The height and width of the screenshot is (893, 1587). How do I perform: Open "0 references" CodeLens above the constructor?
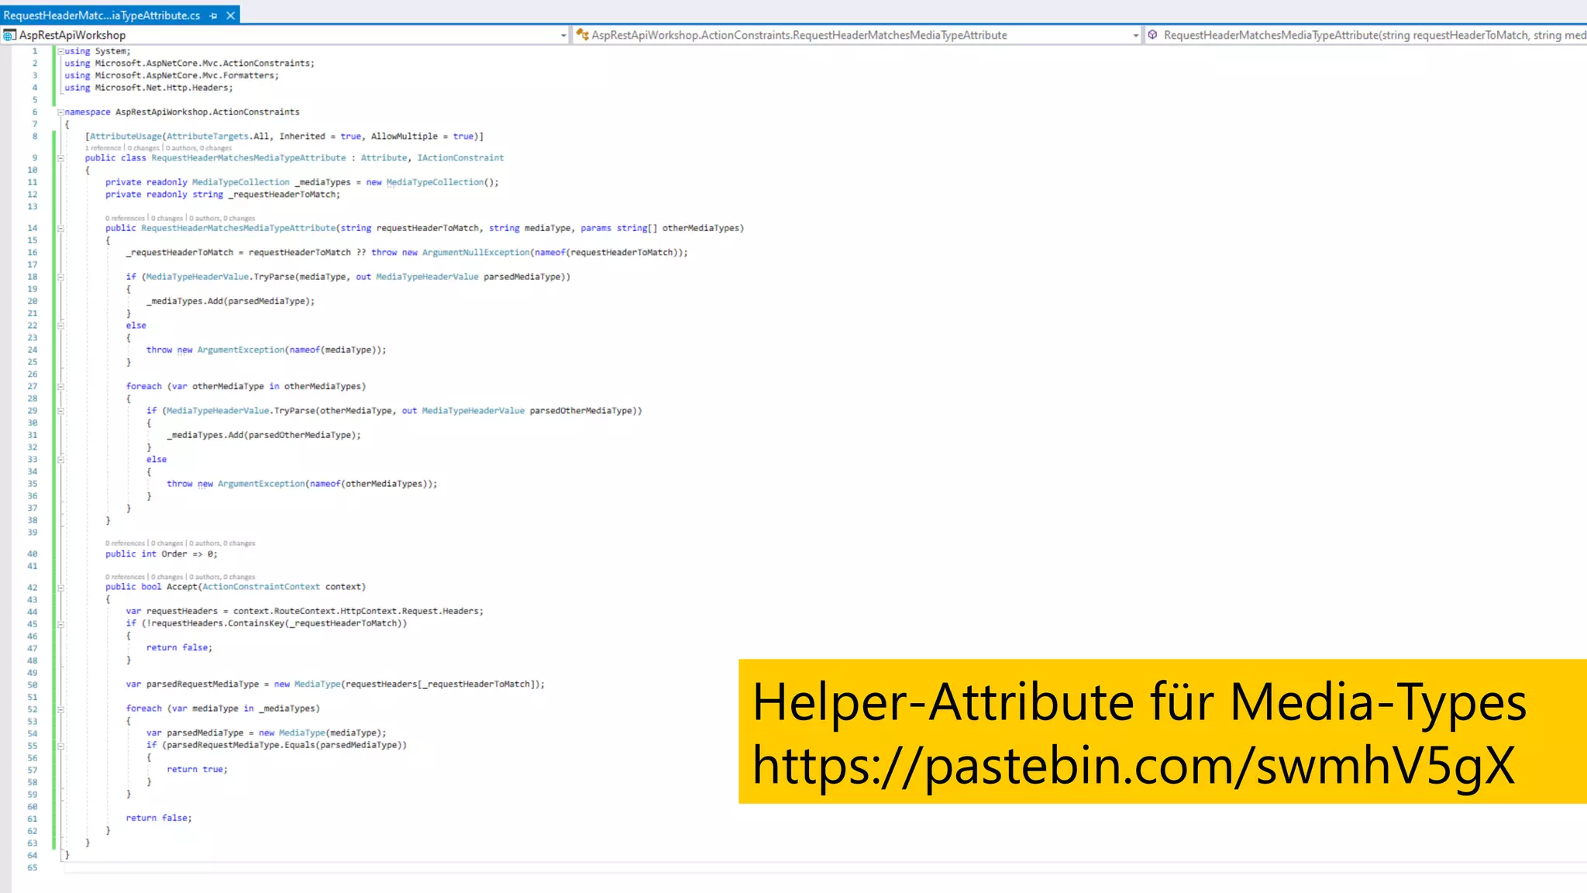click(126, 219)
